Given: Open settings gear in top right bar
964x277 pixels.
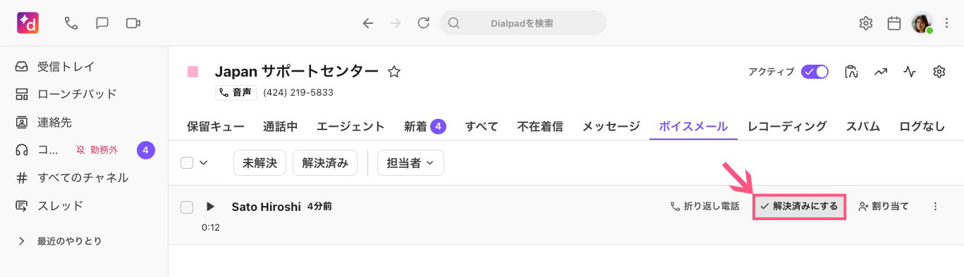Looking at the screenshot, I should click(x=866, y=23).
